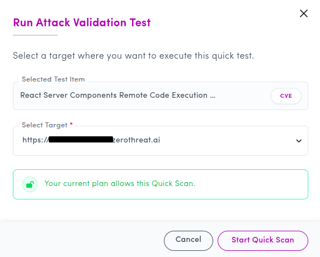Image resolution: width=320 pixels, height=257 pixels.
Task: Click the ellipsis ending the test item name
Action: click(213, 97)
